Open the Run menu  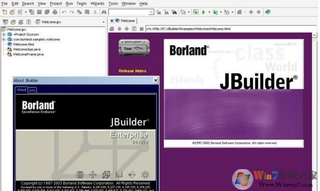(x=69, y=4)
